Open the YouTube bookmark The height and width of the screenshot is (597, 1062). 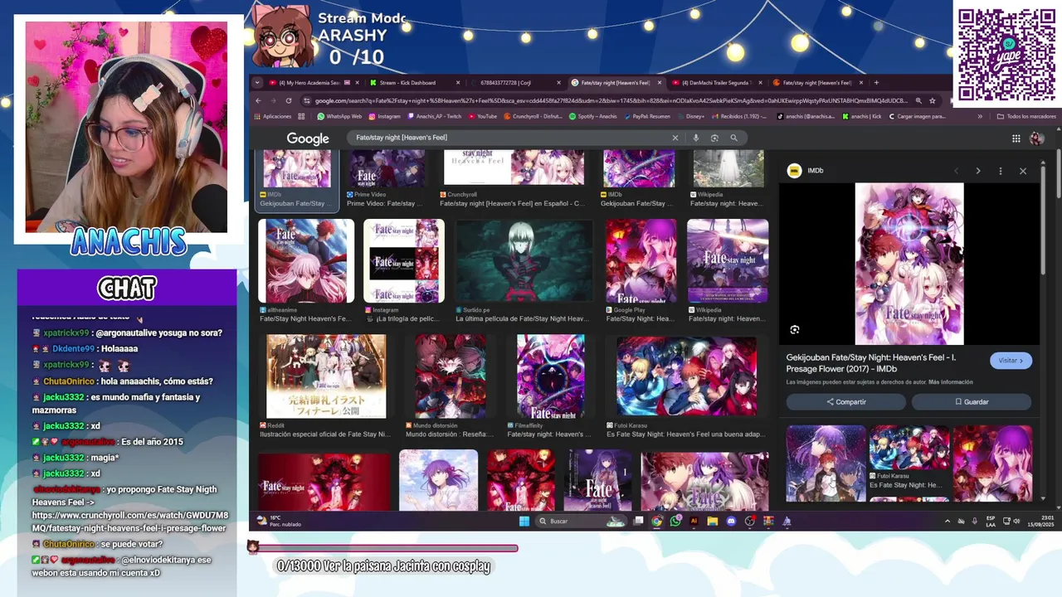click(482, 116)
